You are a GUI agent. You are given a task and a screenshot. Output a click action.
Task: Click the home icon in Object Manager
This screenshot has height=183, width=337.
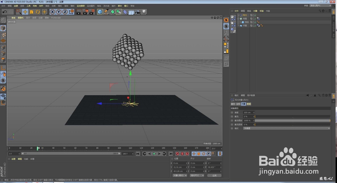[x=323, y=11]
